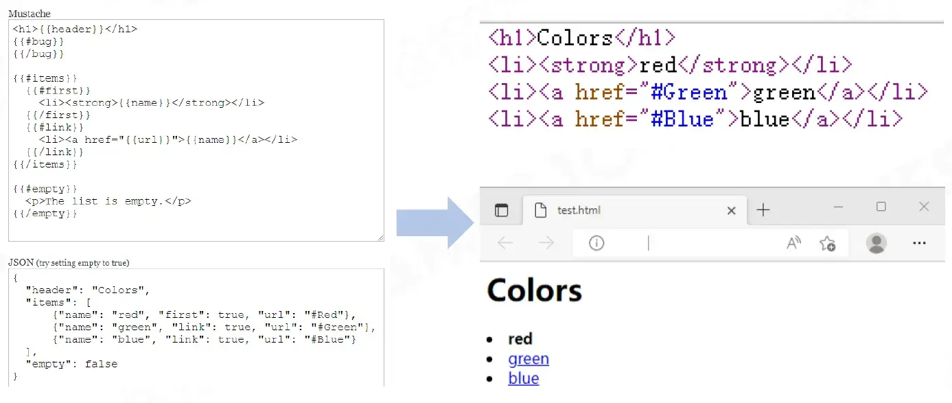Click the "name": "green" JSON row
This screenshot has height=403, width=952.
tap(214, 327)
